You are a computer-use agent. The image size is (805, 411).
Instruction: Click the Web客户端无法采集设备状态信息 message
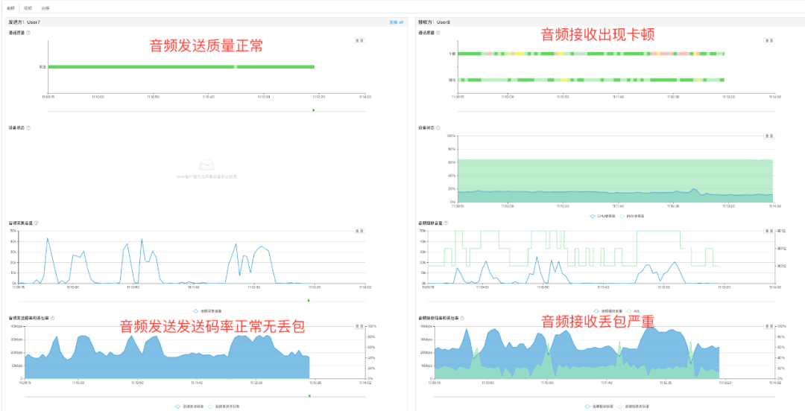click(x=207, y=176)
